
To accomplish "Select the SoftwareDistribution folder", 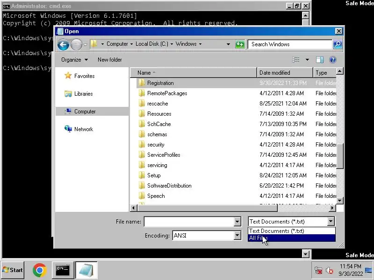I will tap(236, 185).
